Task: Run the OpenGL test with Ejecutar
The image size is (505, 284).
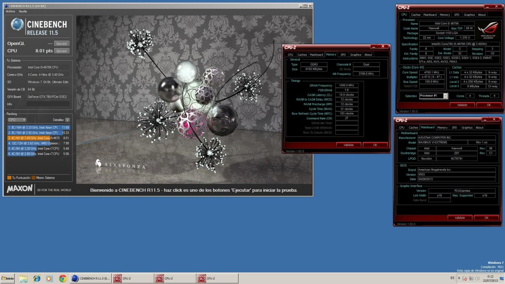Action: pyautogui.click(x=62, y=43)
